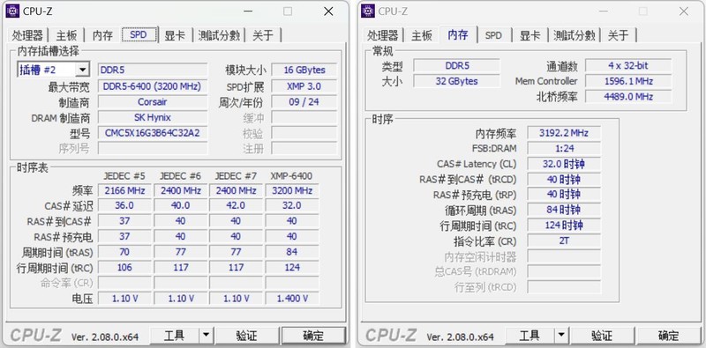Click the 42.0 CAS latency cell

tap(236, 205)
